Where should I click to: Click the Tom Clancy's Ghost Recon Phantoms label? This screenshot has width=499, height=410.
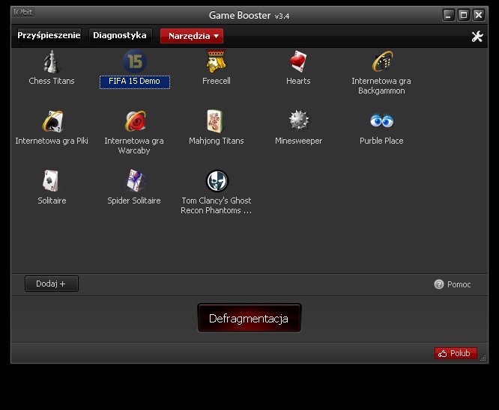[217, 205]
